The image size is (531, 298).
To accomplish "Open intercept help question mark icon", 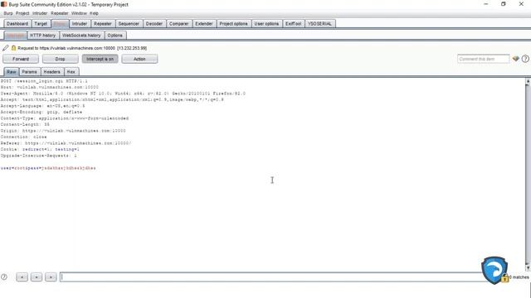I will (x=525, y=59).
